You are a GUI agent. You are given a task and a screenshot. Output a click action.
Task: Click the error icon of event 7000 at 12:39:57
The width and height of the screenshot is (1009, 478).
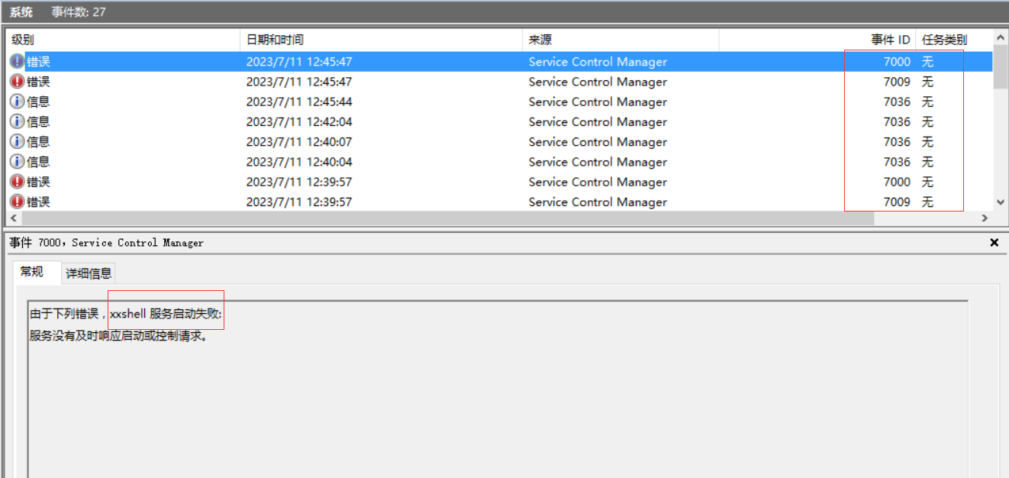pyautogui.click(x=17, y=182)
